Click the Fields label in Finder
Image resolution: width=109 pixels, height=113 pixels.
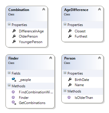(16, 73)
